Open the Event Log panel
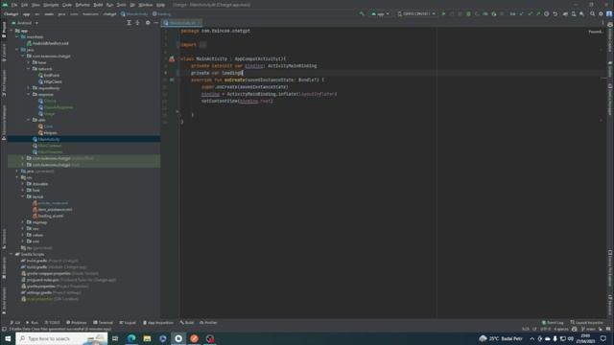The image size is (614, 345). [553, 323]
